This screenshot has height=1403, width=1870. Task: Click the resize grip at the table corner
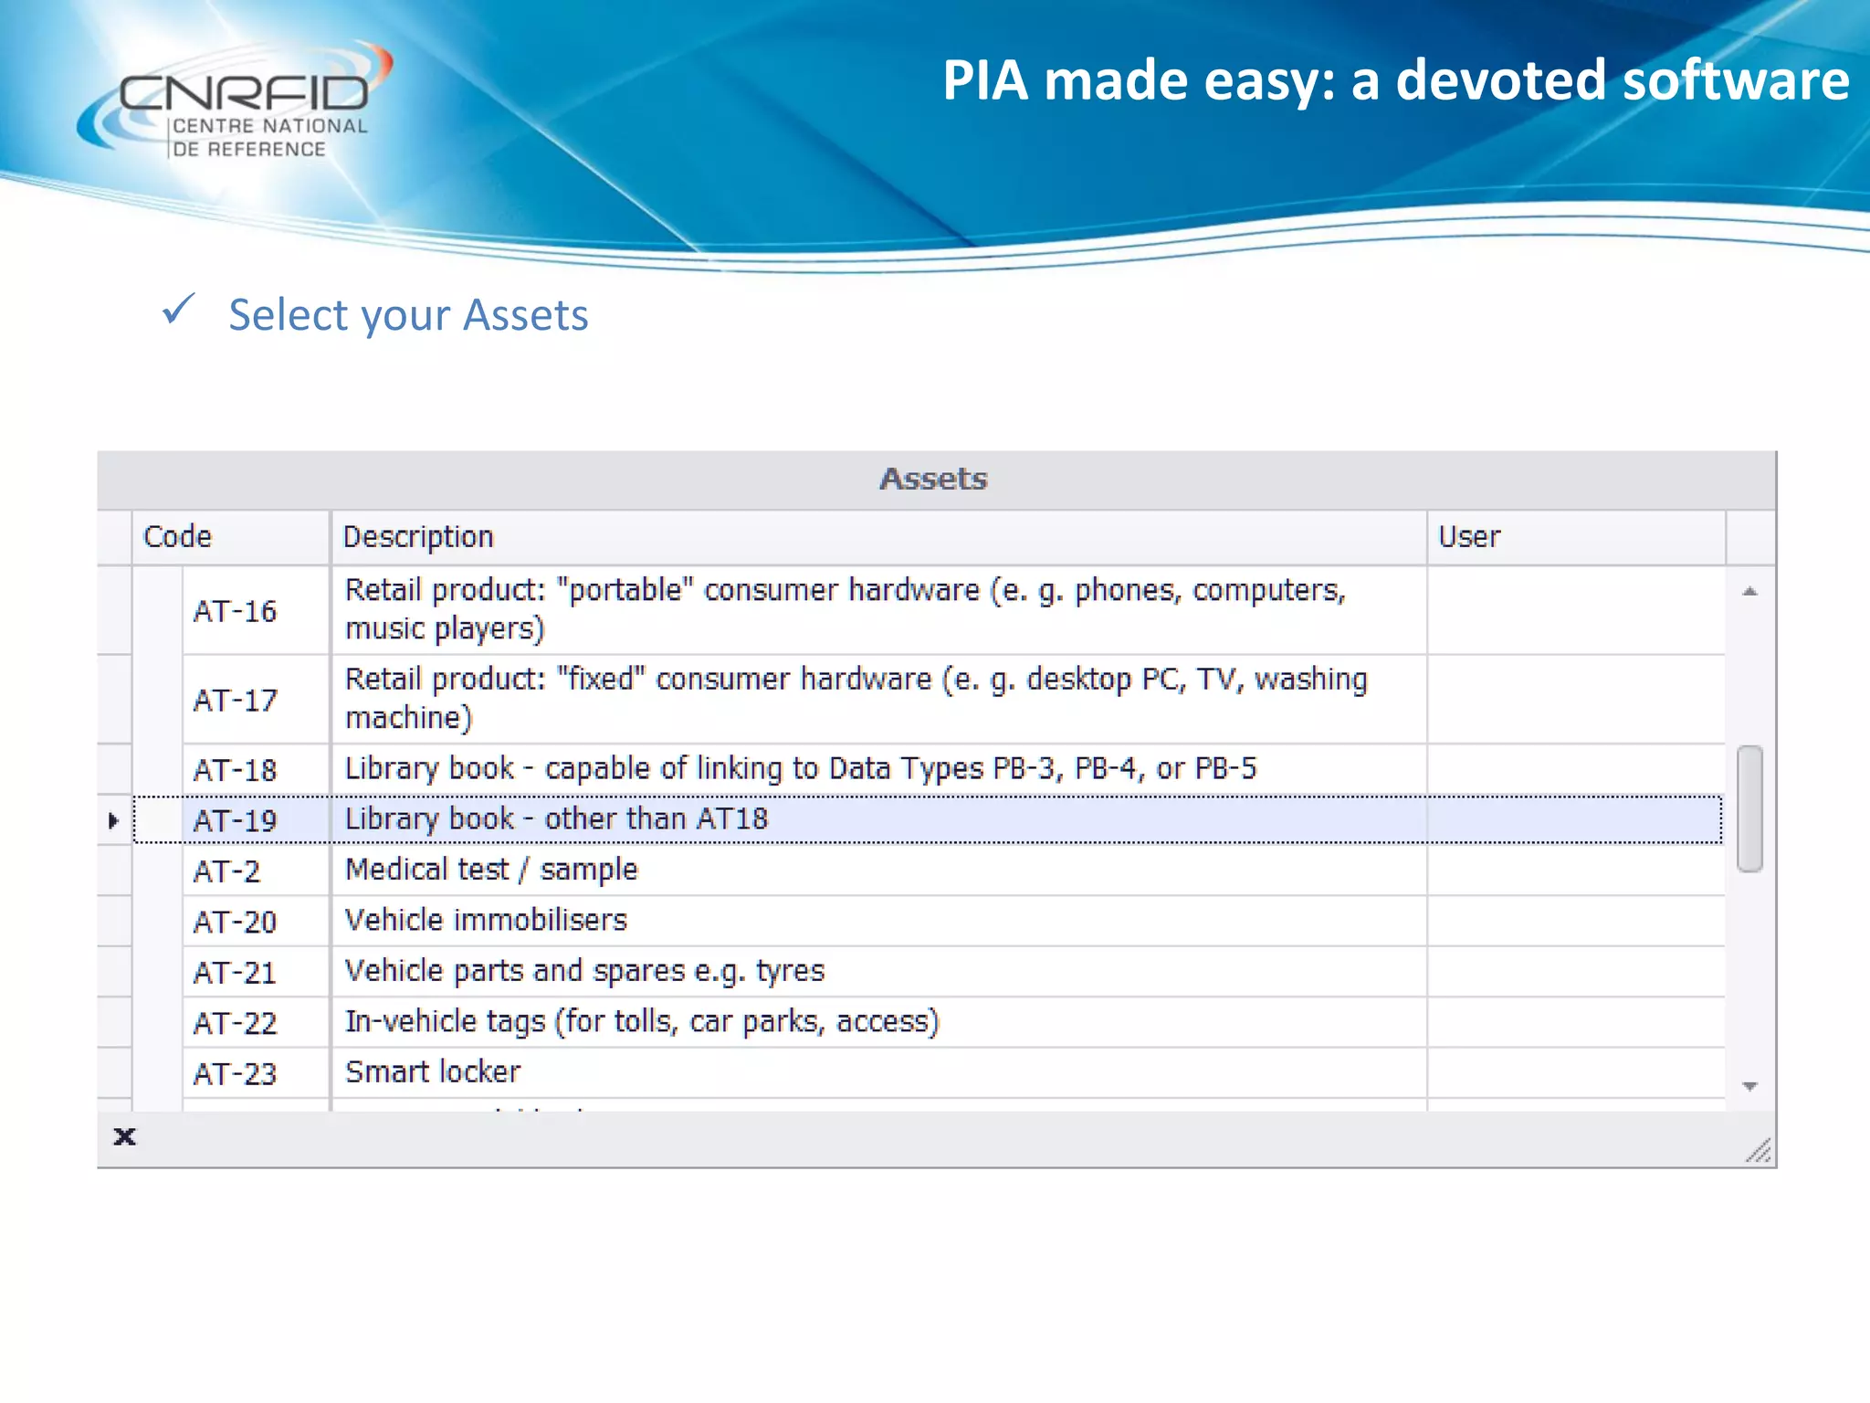tap(1759, 1150)
